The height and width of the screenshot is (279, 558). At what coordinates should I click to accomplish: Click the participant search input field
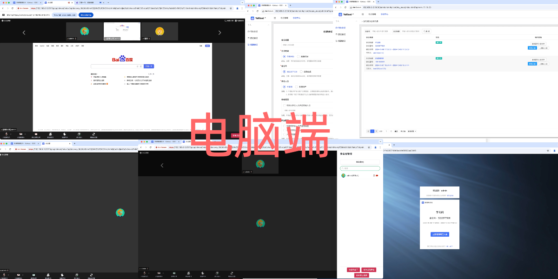coord(360,168)
